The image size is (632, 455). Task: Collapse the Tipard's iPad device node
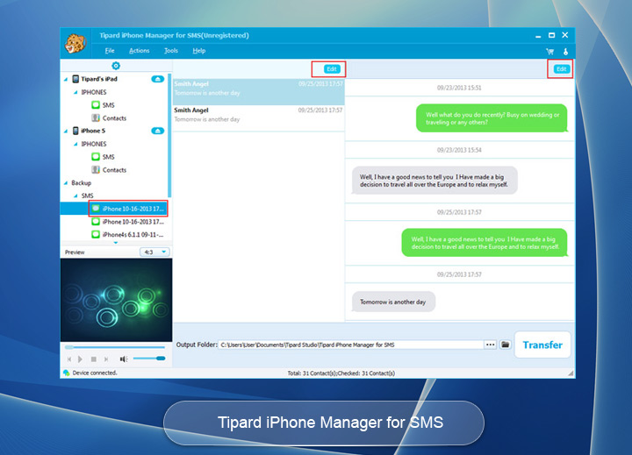tap(66, 79)
